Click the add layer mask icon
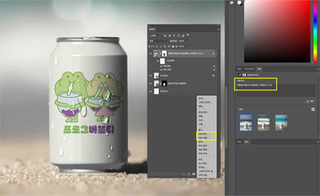 click(194, 174)
